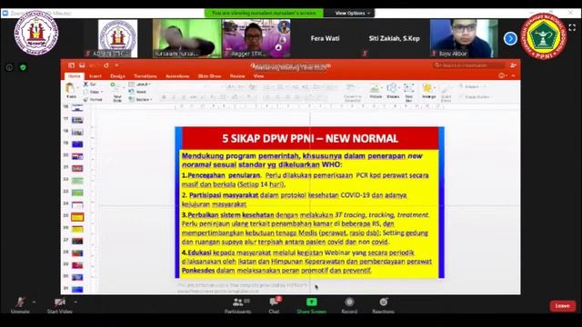
Task: Collapse the ribbon with the chevron
Action: 513,75
